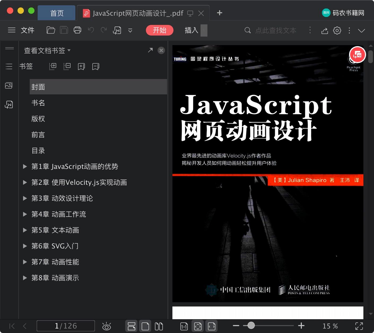Click the expand all bookmarks icon
Screen dimensions: 374x333
53,66
